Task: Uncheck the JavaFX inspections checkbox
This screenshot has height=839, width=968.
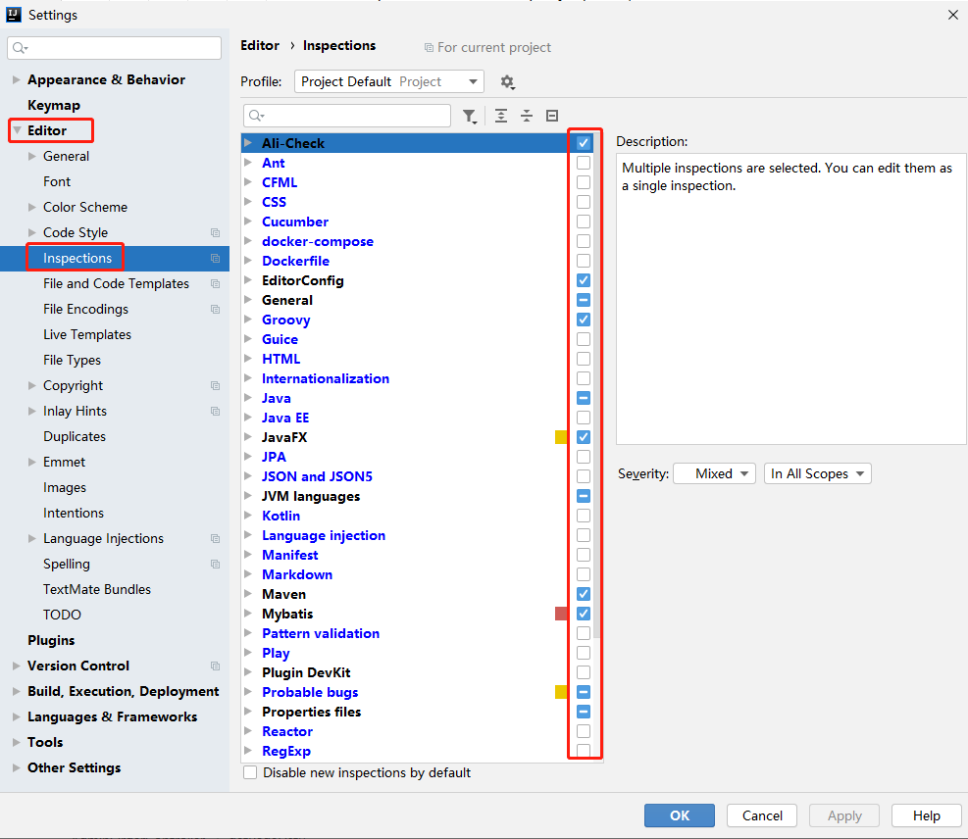Action: tap(584, 437)
